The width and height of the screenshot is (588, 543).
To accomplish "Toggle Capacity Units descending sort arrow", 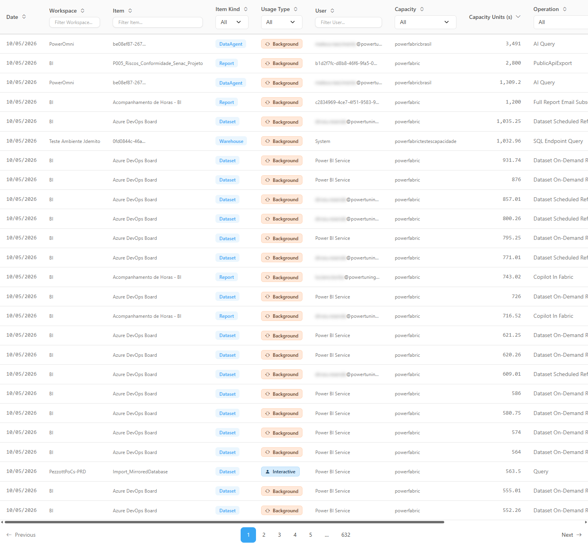I will tap(518, 17).
